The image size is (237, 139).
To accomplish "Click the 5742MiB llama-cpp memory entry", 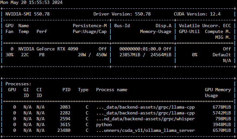I will pos(222,113).
